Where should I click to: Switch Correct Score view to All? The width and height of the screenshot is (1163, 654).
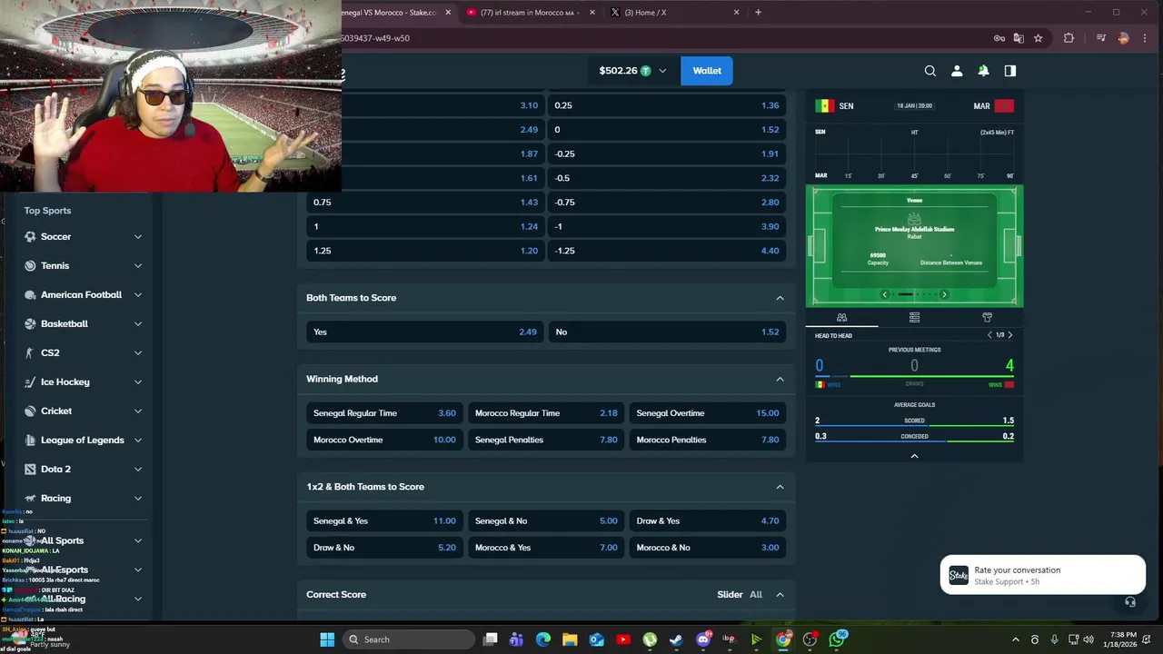point(756,594)
